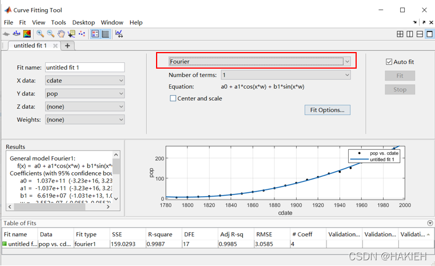Sort table by SSE column header
The height and width of the screenshot is (266, 435).
(x=128, y=235)
